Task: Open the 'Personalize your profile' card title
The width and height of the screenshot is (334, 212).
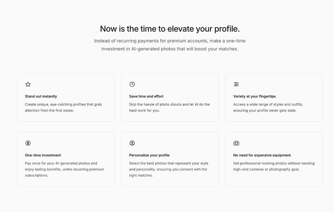Action: click(x=149, y=155)
